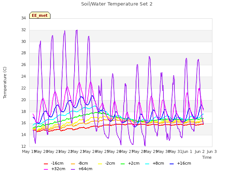The width and height of the screenshot is (234, 176).
Task: Click the 14 y-axis tick label
Action: 23,135
